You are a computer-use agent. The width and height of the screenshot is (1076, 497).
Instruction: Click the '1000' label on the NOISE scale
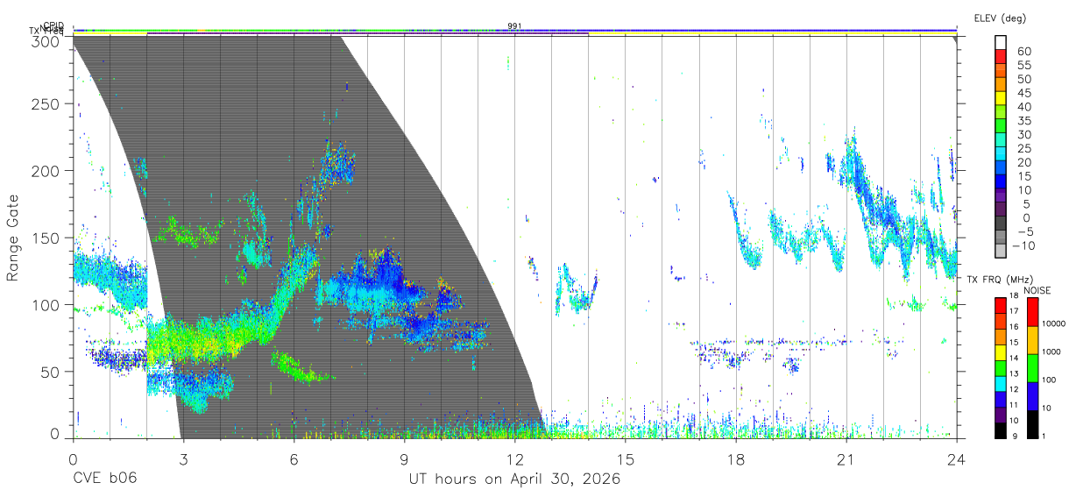[x=1051, y=352]
